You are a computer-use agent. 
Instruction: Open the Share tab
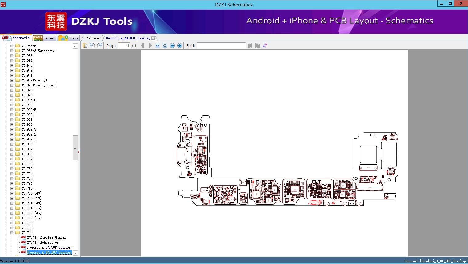[x=69, y=38]
